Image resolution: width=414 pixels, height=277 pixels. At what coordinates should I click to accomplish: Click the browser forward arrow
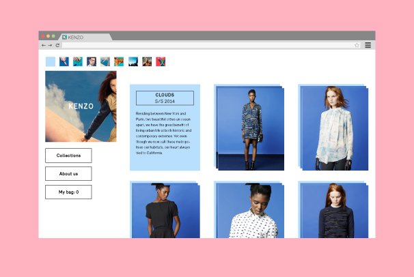[x=51, y=45]
